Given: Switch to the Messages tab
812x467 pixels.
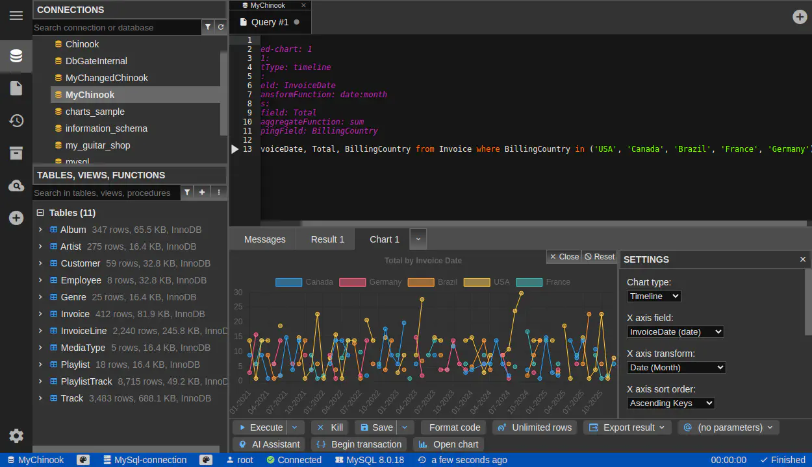Looking at the screenshot, I should (x=264, y=239).
